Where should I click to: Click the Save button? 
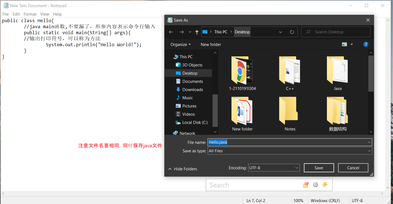tap(319, 168)
